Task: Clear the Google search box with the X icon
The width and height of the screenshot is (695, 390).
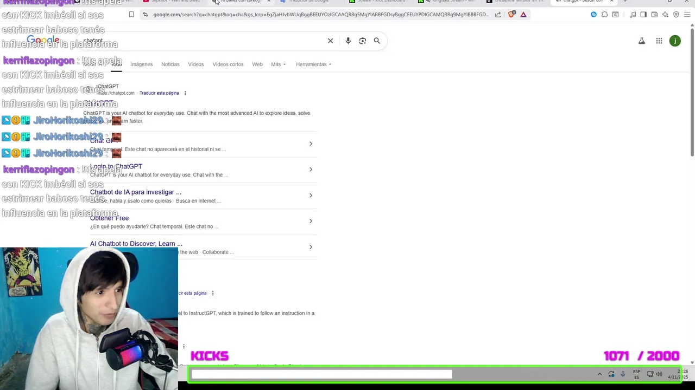Action: click(x=330, y=41)
